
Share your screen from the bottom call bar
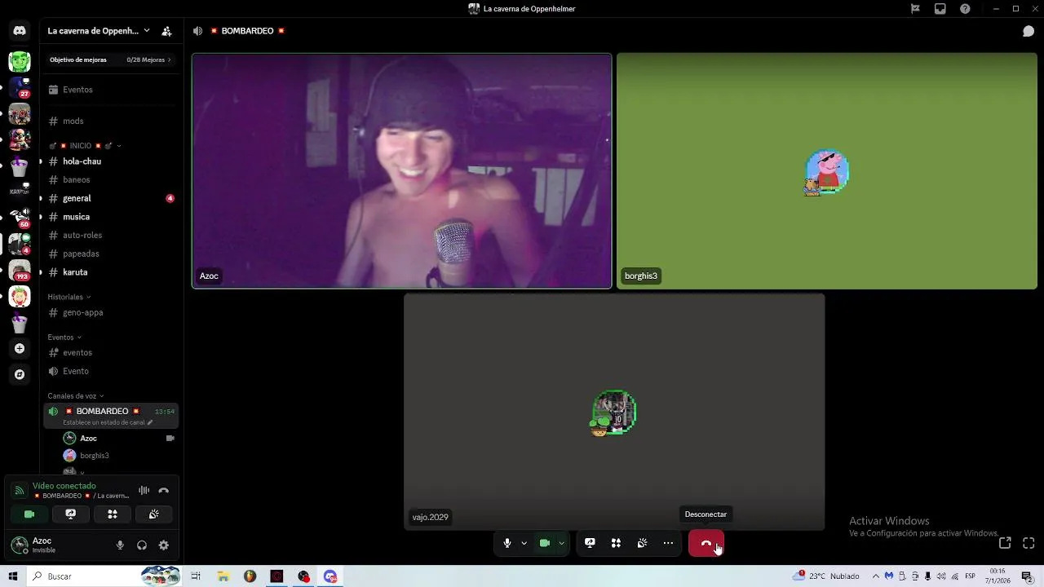tap(590, 543)
